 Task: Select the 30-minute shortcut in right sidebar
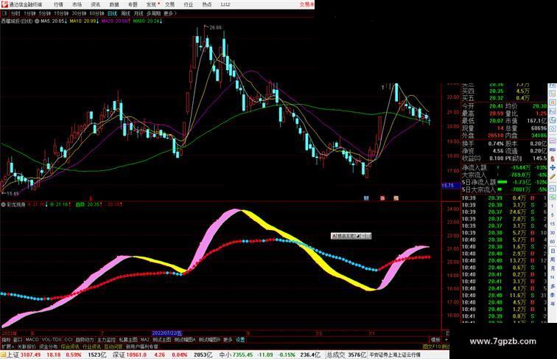pos(553,233)
